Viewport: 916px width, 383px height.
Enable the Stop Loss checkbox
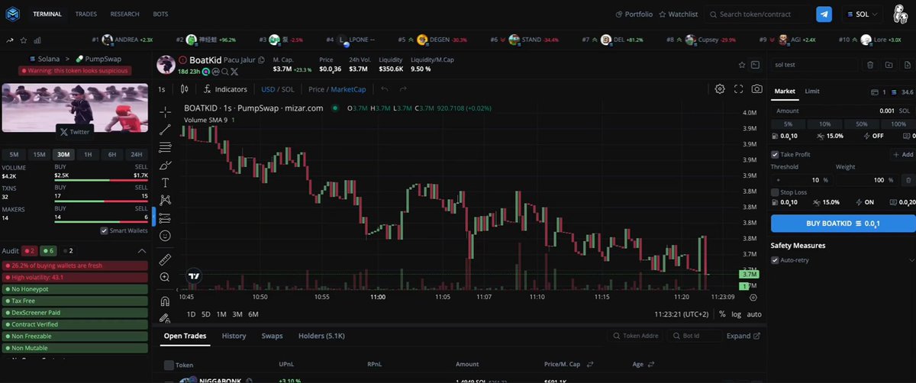point(775,192)
